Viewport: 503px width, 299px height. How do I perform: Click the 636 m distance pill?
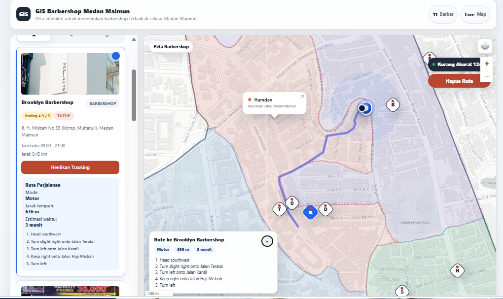183,249
